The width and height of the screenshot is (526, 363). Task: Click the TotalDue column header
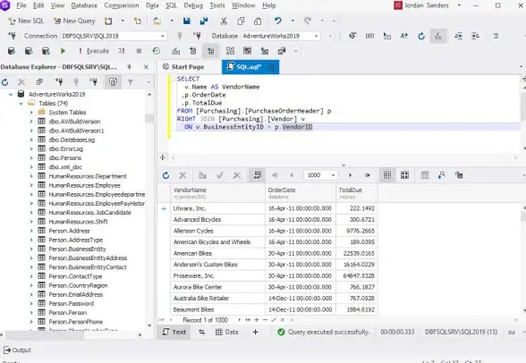click(x=357, y=193)
